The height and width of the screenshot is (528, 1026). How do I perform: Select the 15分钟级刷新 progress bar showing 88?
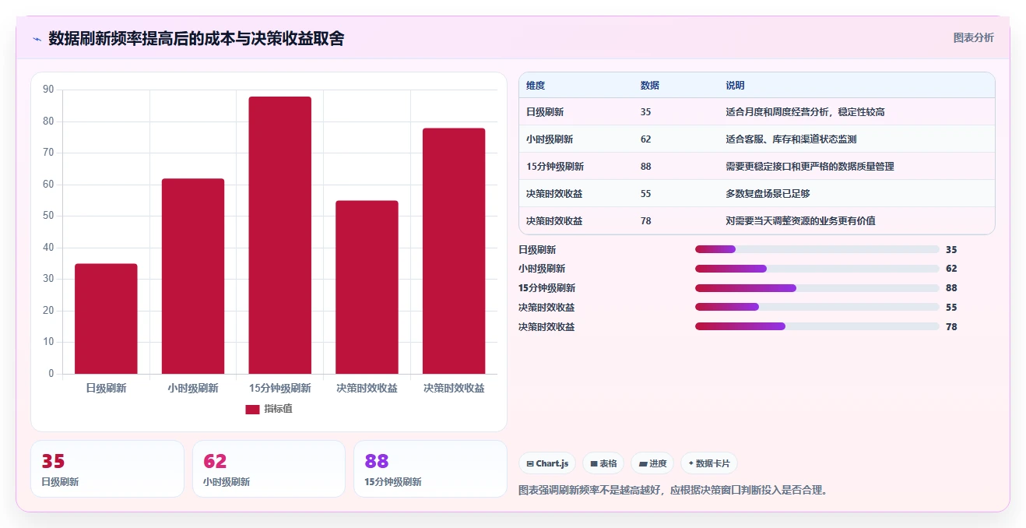(x=817, y=288)
